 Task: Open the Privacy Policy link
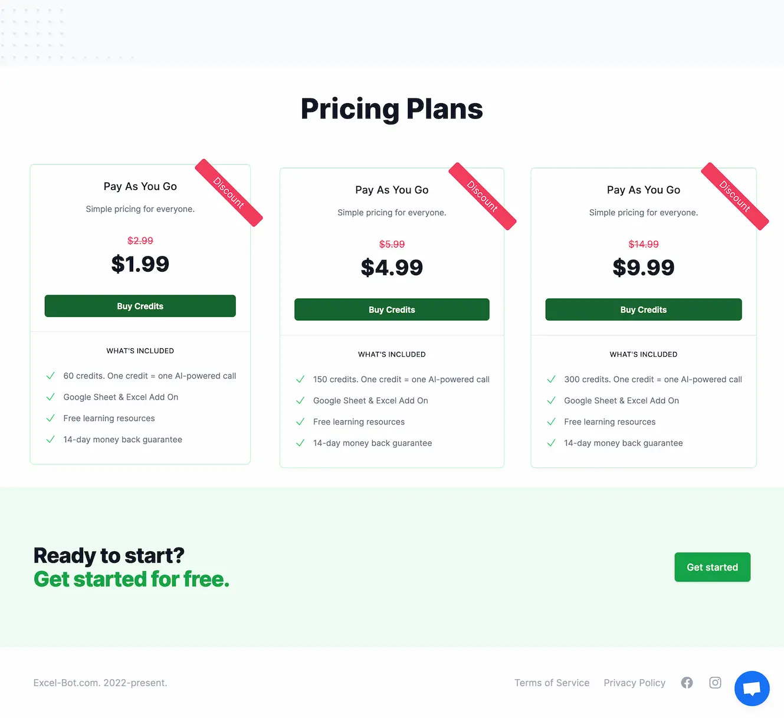click(x=634, y=683)
